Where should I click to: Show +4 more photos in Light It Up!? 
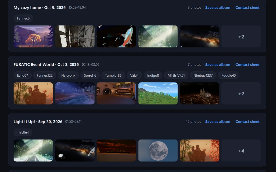click(241, 151)
